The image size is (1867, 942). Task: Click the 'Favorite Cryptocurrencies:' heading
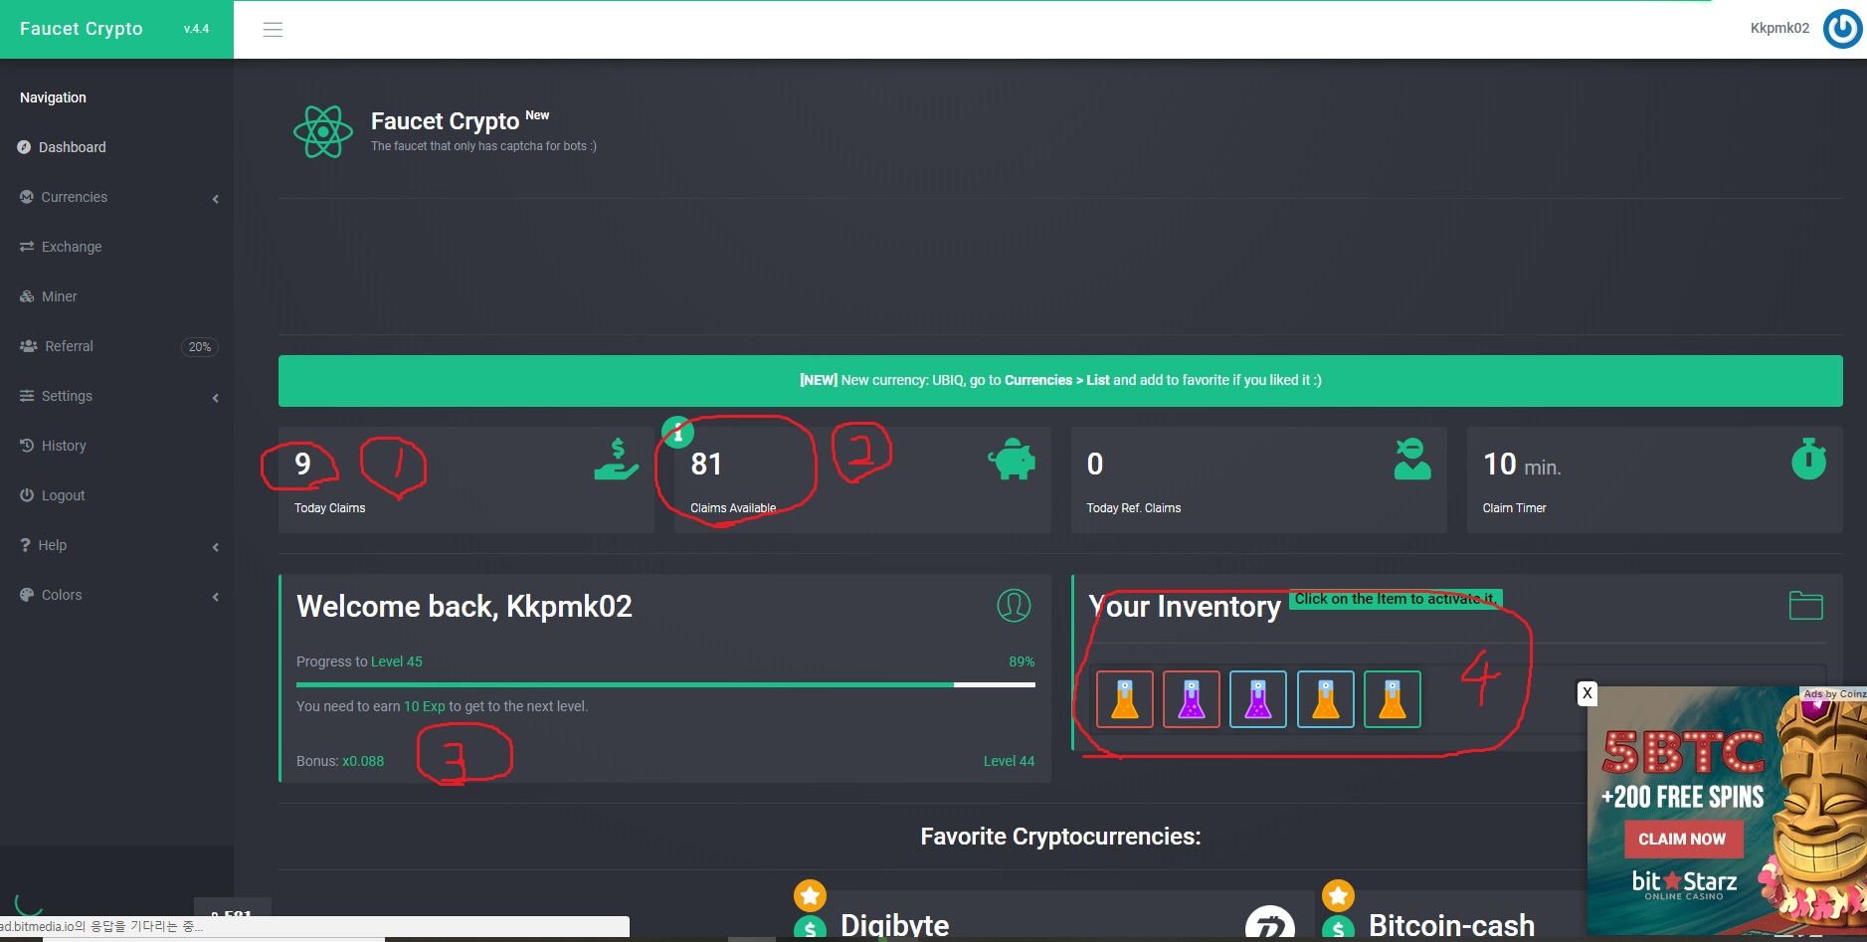1060,837
